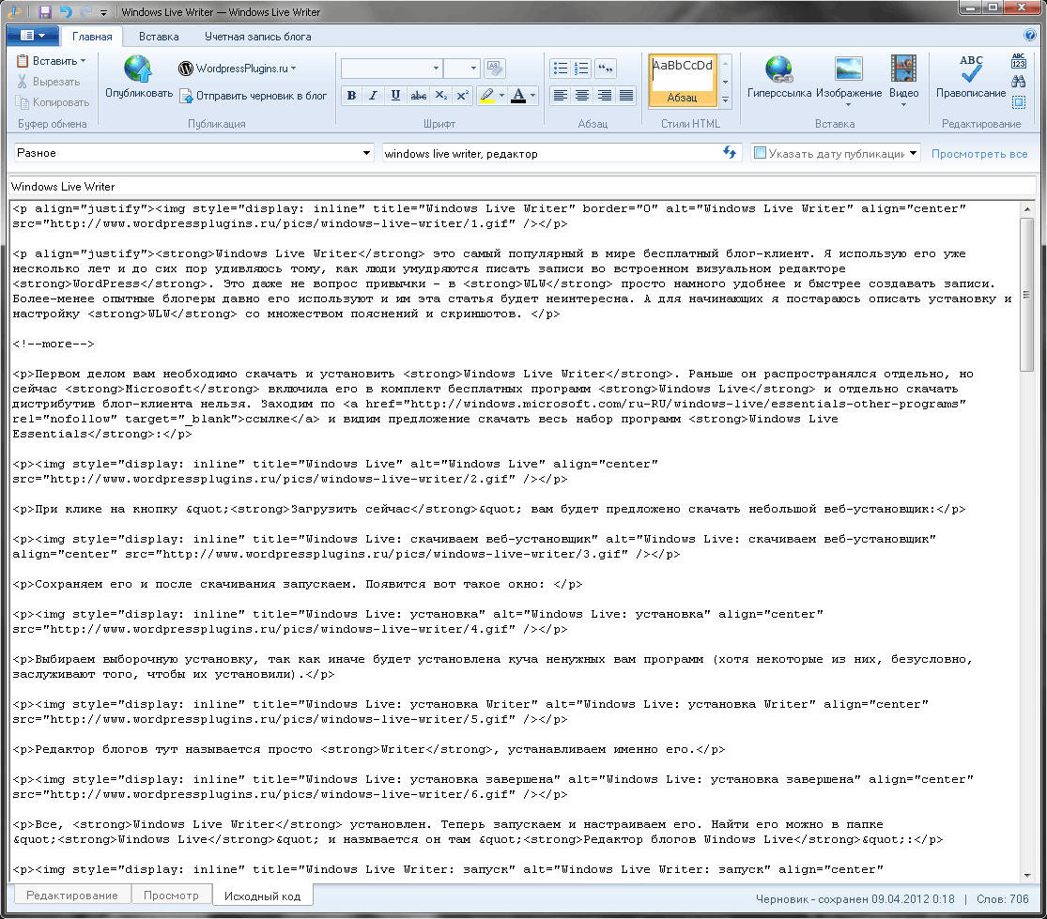Click the Слов: 706 word count
The image size is (1047, 919).
pyautogui.click(x=1002, y=899)
